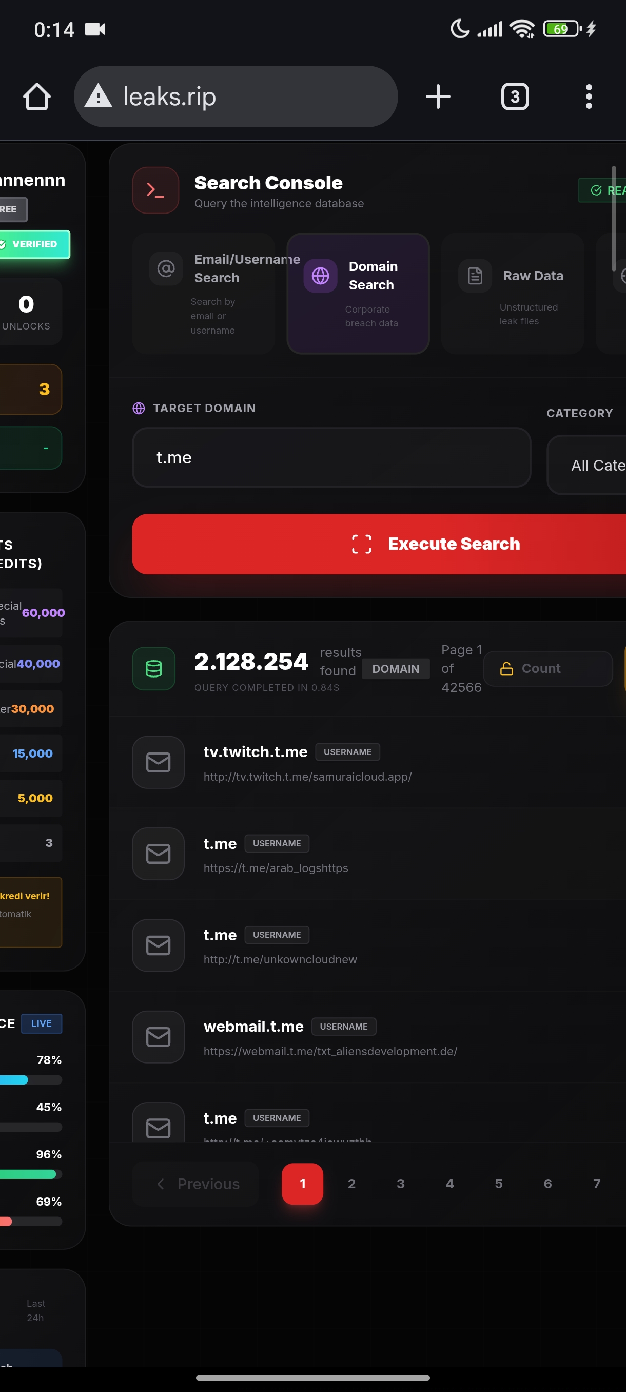The image size is (626, 1392).
Task: Click the 15,000 credits package
Action: (x=31, y=753)
